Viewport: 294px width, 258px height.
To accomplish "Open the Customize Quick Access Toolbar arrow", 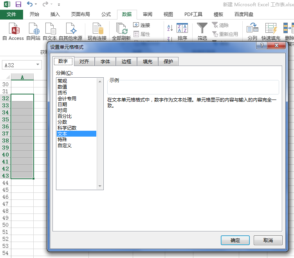I will (x=59, y=4).
